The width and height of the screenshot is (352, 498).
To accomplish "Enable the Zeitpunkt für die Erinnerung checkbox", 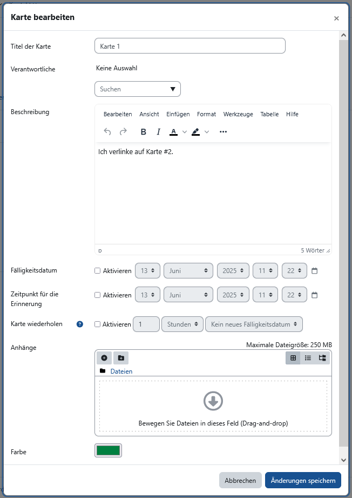I will (97, 295).
